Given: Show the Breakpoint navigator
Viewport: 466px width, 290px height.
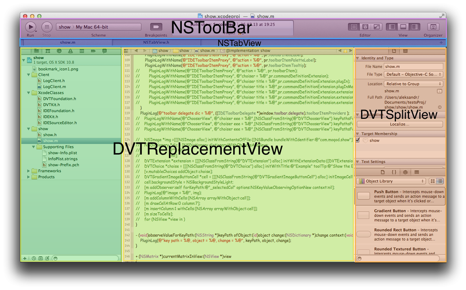Looking at the screenshot, I should tap(93, 51).
